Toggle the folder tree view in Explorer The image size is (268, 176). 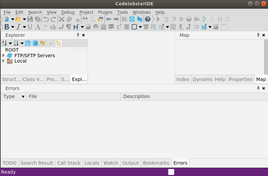tap(59, 43)
